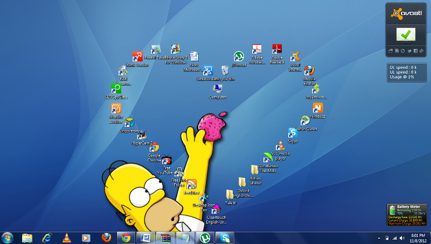Select the RAR Password desktop shortcut

click(x=123, y=75)
